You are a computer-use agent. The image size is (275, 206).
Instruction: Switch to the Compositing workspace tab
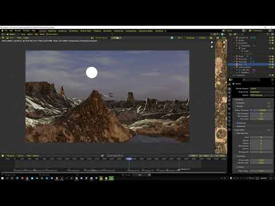pos(131,31)
